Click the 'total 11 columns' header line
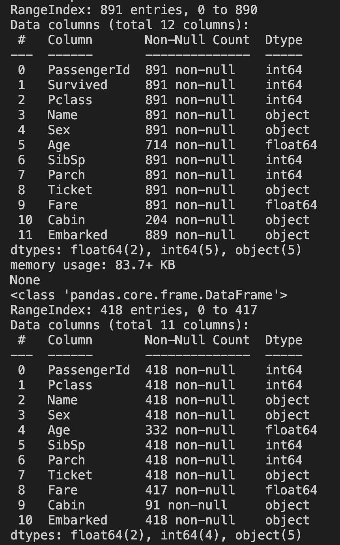 tap(130, 325)
